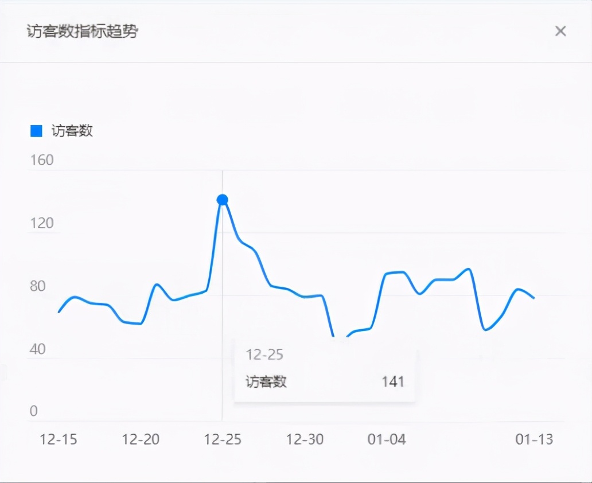Click the trend line at its lowest dip
592x483 pixels.
click(333, 336)
